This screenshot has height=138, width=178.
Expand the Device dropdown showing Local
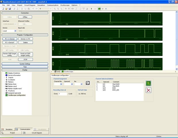(9, 31)
